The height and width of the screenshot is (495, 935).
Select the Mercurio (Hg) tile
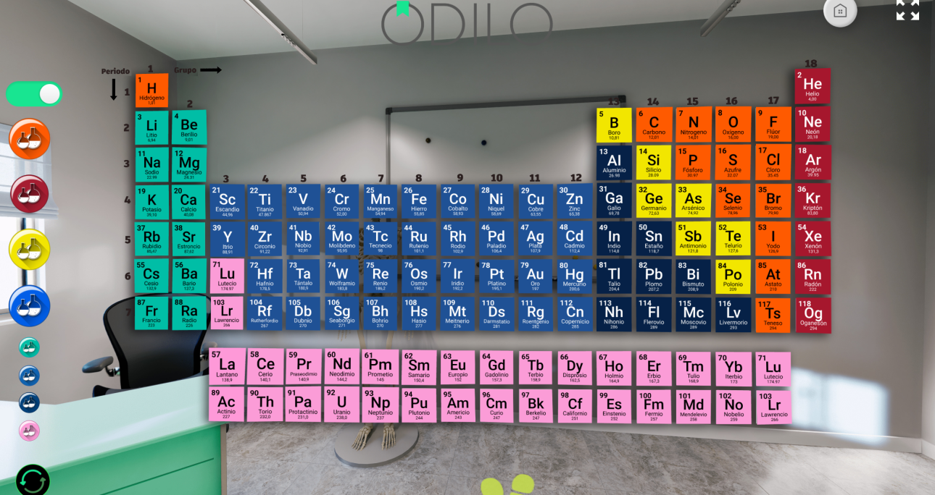(575, 276)
